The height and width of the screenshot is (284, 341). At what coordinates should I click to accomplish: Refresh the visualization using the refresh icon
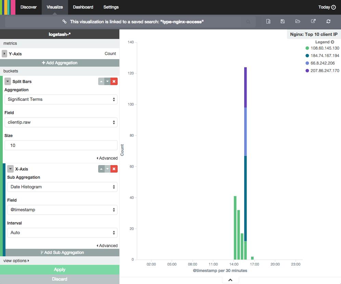click(x=328, y=21)
